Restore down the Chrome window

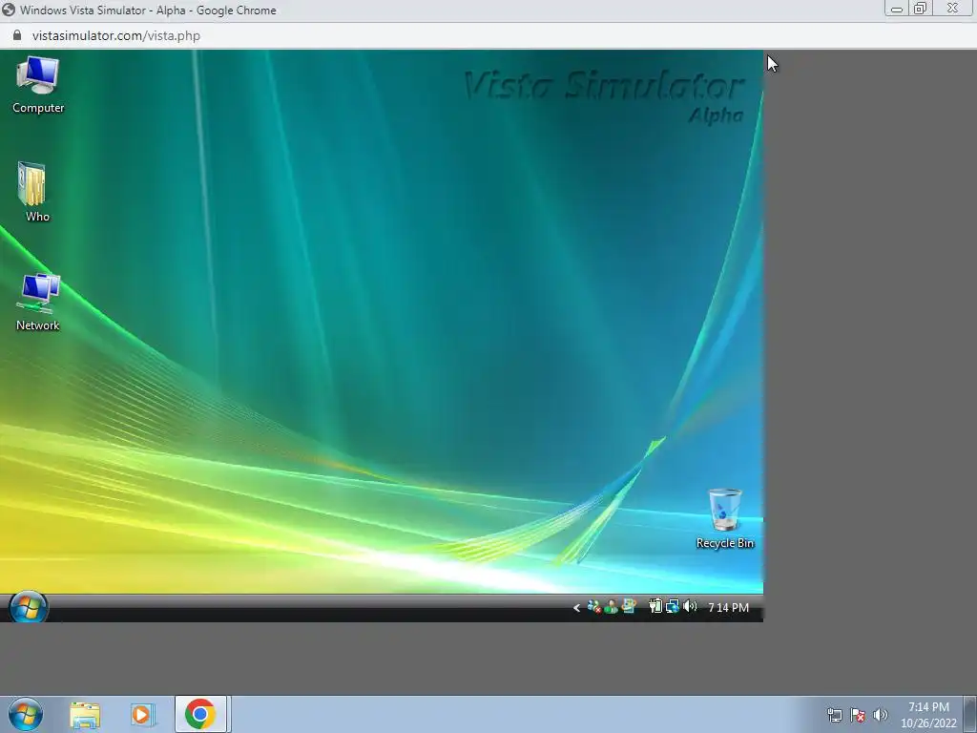coord(920,9)
